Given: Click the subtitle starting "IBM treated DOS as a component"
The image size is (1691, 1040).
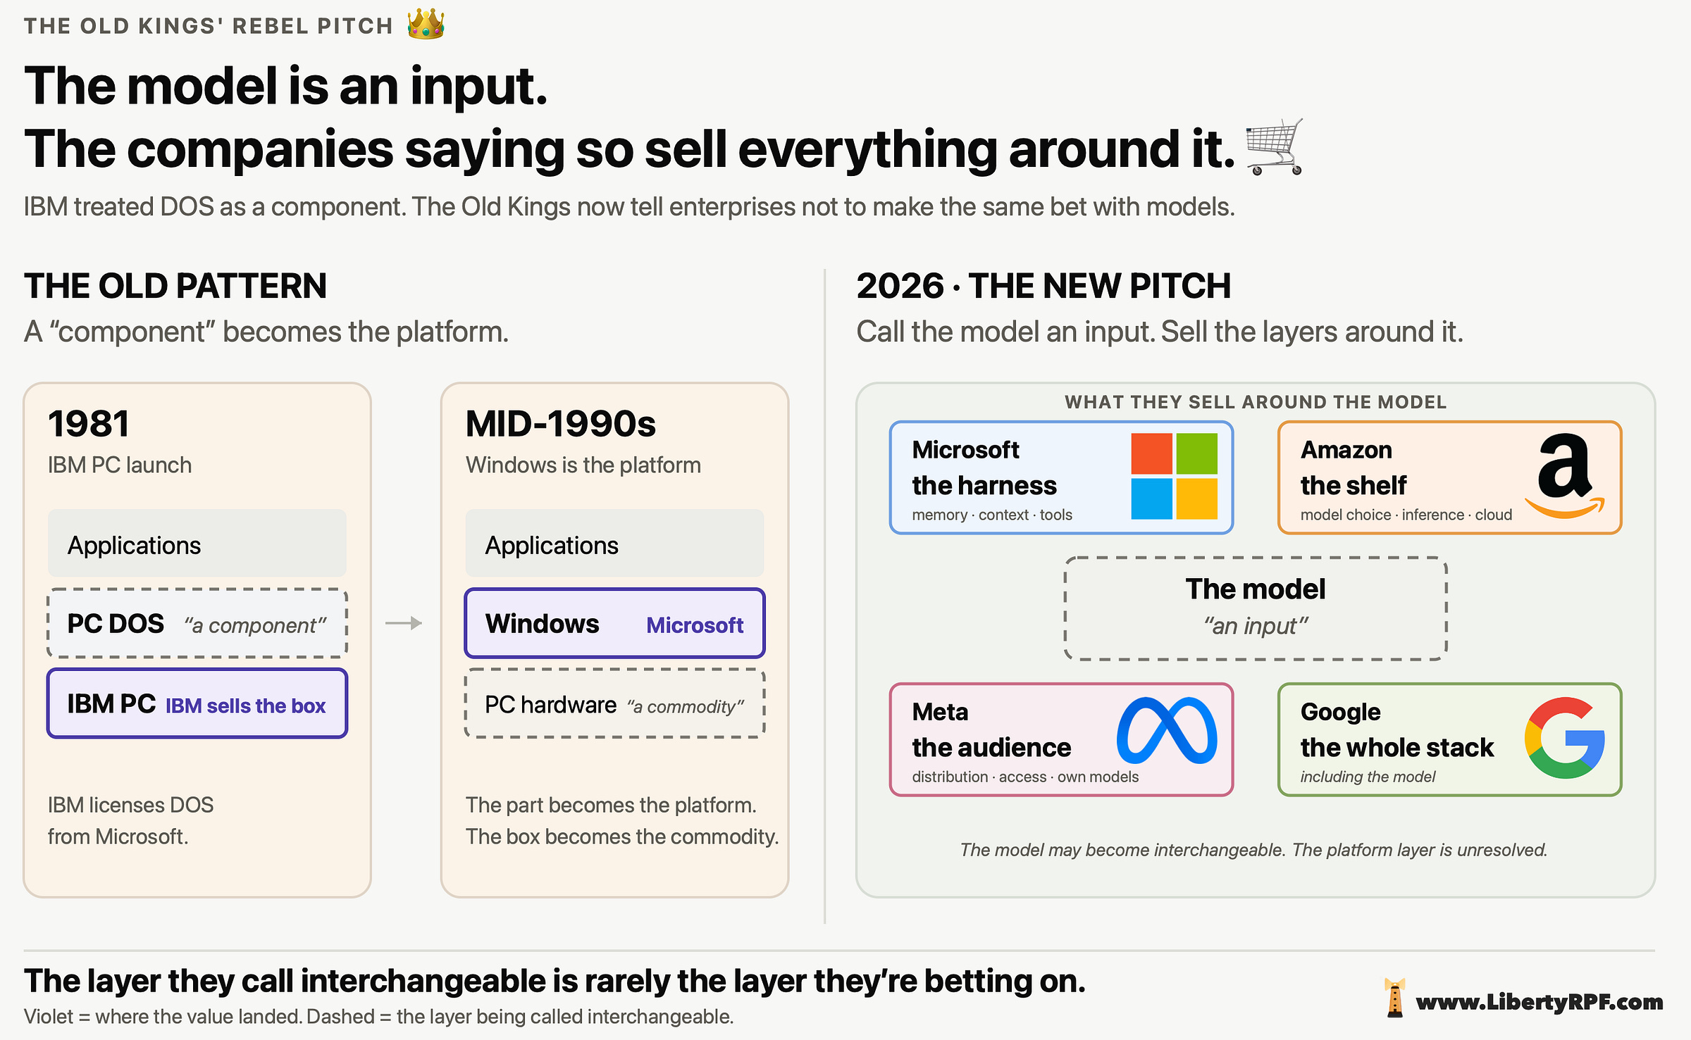Looking at the screenshot, I should click(x=629, y=207).
